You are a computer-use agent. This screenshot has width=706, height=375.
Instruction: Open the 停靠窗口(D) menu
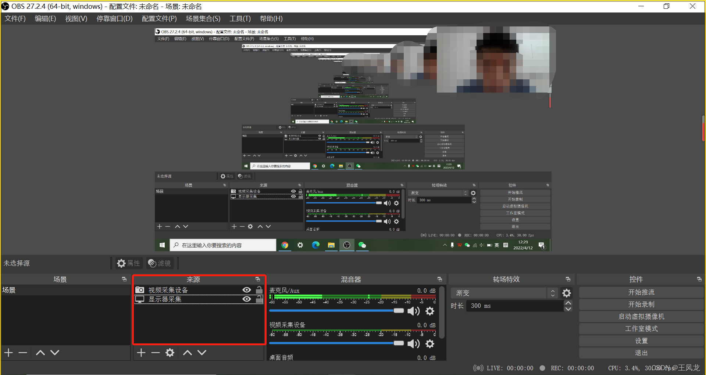(x=114, y=18)
